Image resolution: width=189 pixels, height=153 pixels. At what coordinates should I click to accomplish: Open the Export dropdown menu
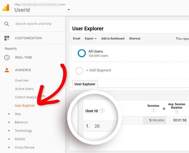click(91, 39)
